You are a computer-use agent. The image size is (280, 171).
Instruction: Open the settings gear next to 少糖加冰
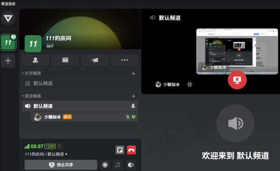coord(189,84)
